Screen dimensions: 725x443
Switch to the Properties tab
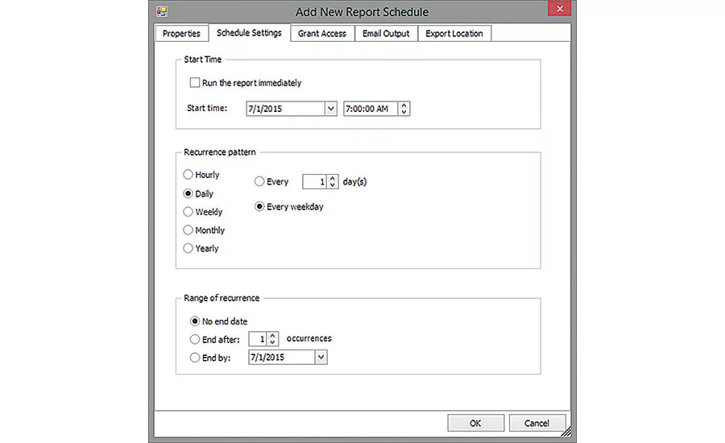pyautogui.click(x=181, y=33)
